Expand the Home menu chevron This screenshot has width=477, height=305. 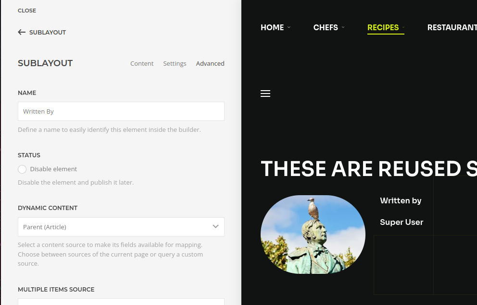(289, 27)
